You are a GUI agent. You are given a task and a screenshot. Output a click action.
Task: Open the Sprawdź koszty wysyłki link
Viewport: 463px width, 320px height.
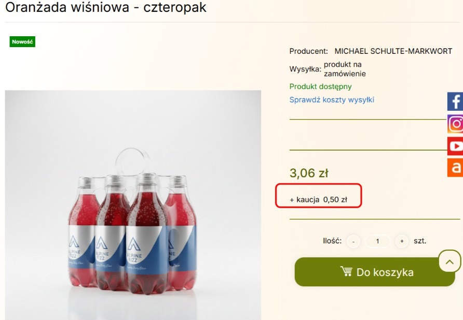point(332,100)
